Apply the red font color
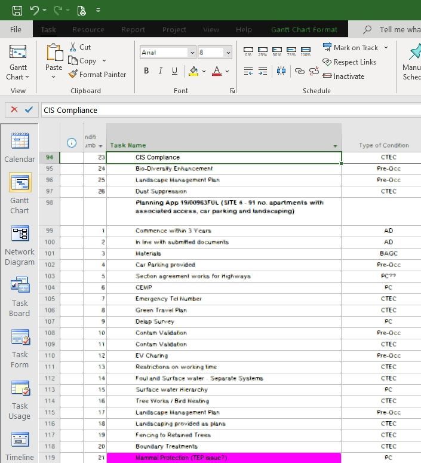The width and height of the screenshot is (421, 463). click(x=217, y=71)
